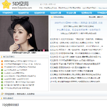Open the orange rank 1 badge article
This screenshot has height=107, width=107.
[2, 61]
